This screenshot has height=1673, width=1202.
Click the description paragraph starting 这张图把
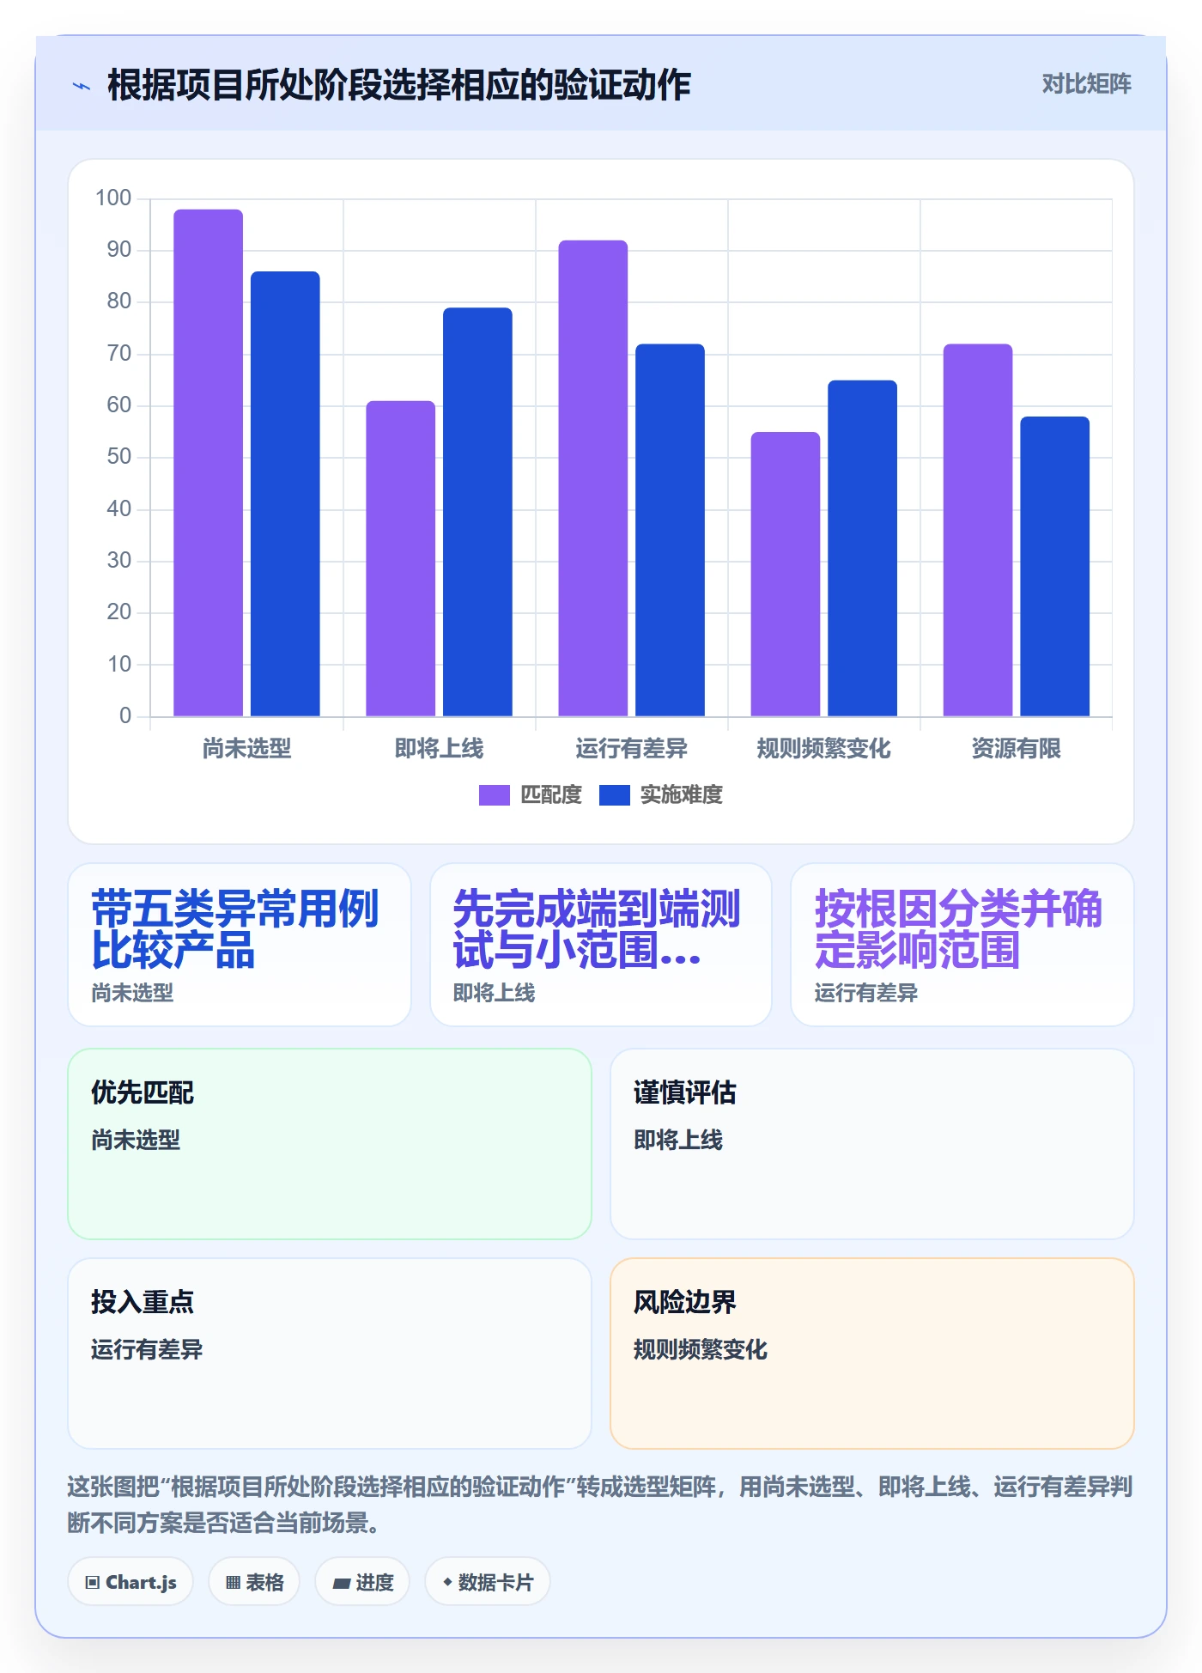[x=600, y=1505]
